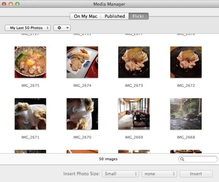This screenshot has width=219, height=182.
Task: Focus the photo search input field
Action: (198, 159)
